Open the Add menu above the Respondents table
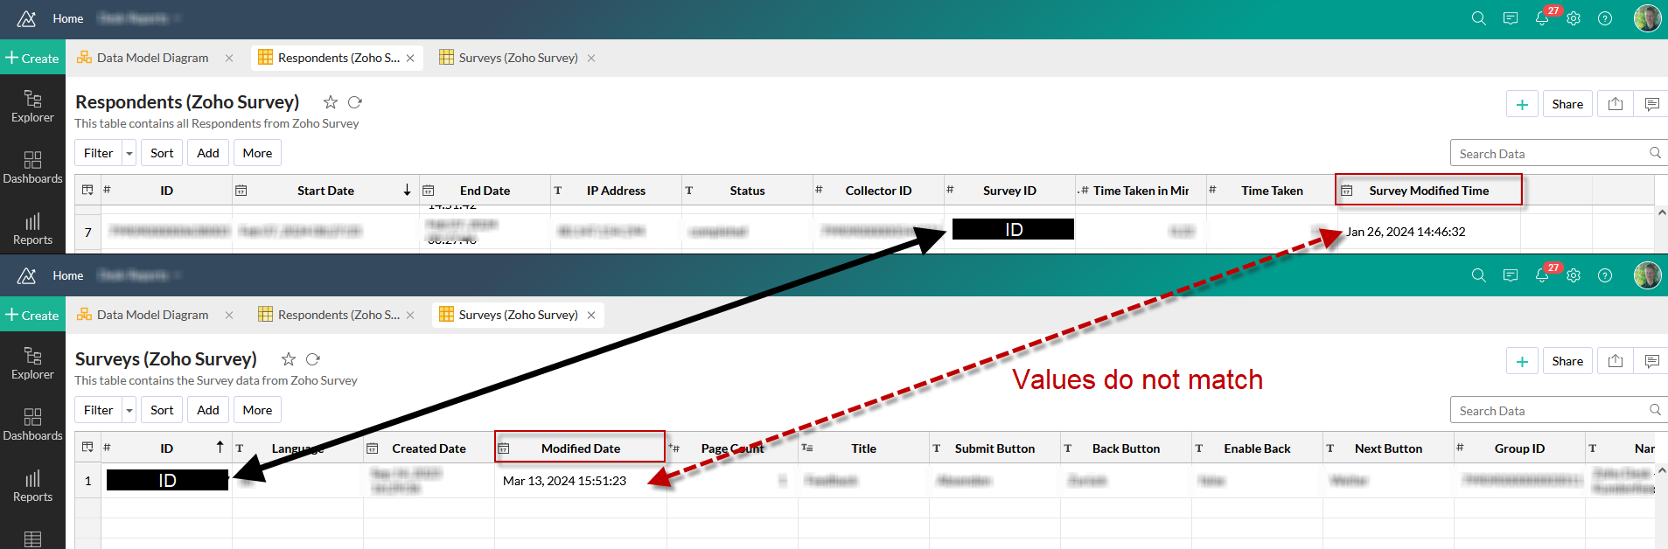This screenshot has width=1668, height=549. pyautogui.click(x=208, y=153)
